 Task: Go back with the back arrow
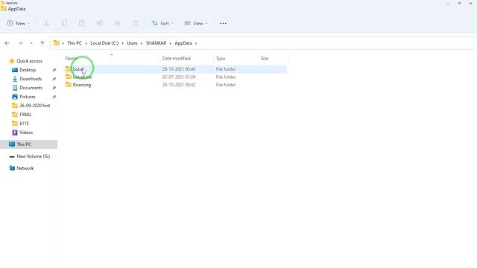pos(7,43)
